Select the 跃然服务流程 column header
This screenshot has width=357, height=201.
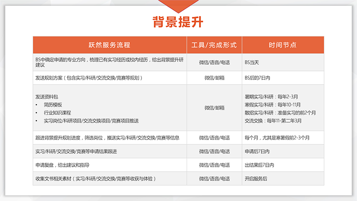point(109,45)
